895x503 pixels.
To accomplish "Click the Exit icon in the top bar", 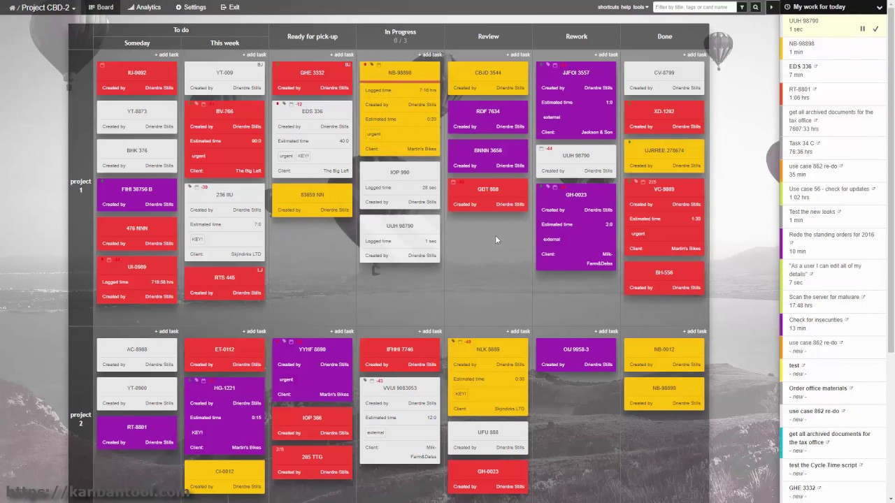I will point(222,7).
